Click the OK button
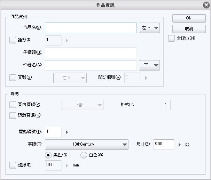211x180 pixels. [x=189, y=18]
